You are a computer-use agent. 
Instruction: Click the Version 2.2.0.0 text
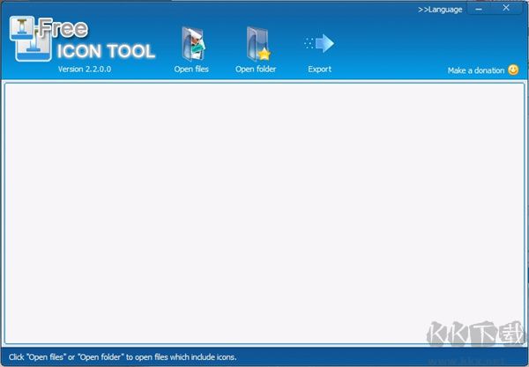[x=85, y=69]
